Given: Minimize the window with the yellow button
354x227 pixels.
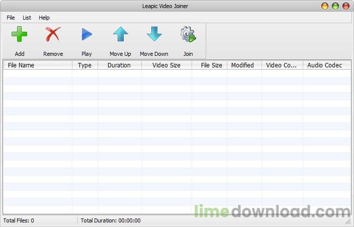Looking at the screenshot, I should pos(325,6).
